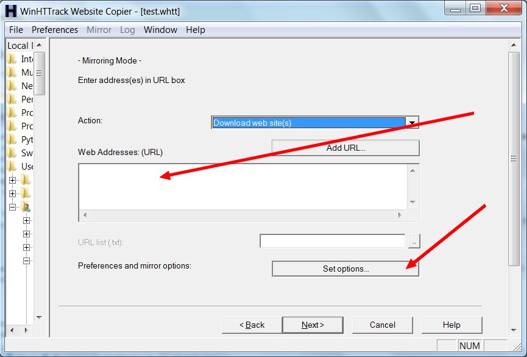Select the user profile folder icon in tree
527x357 pixels.
pyautogui.click(x=26, y=207)
